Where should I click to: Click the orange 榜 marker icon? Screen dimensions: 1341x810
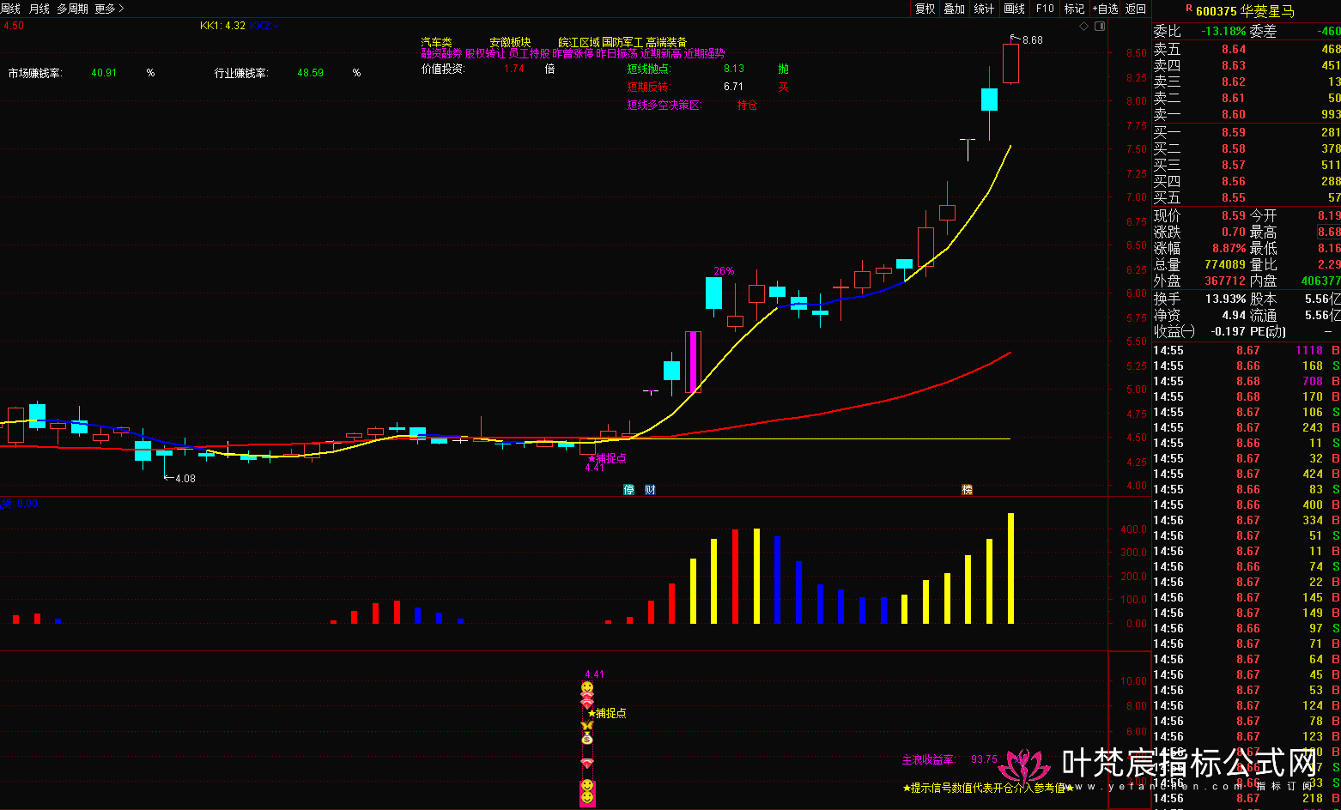[968, 490]
